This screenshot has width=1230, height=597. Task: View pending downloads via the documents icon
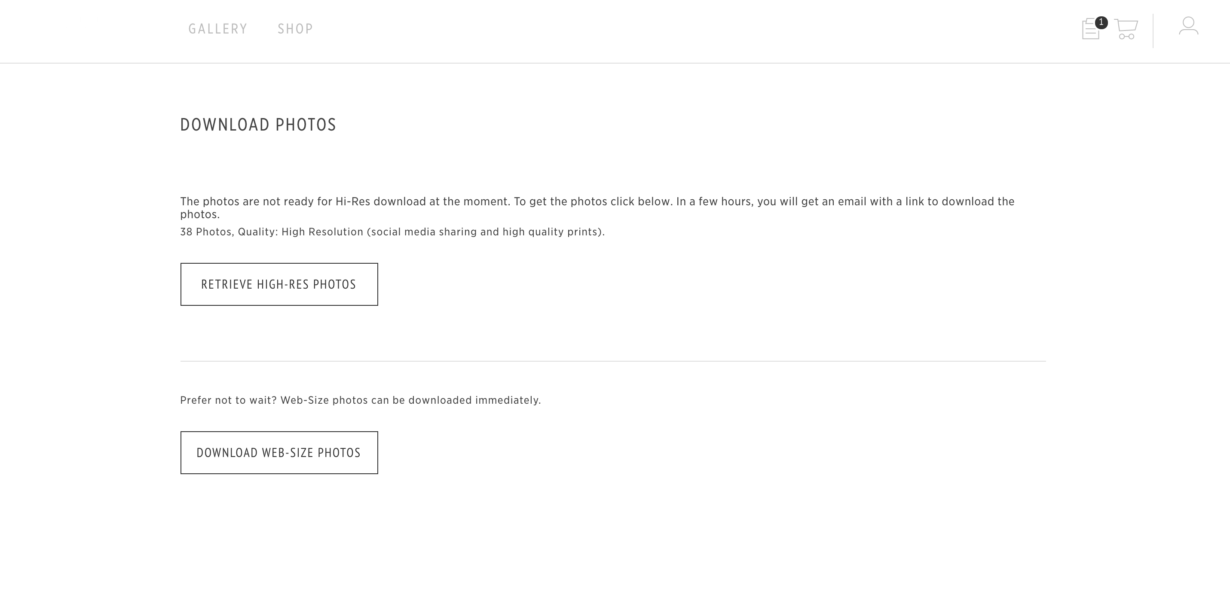[1091, 29]
